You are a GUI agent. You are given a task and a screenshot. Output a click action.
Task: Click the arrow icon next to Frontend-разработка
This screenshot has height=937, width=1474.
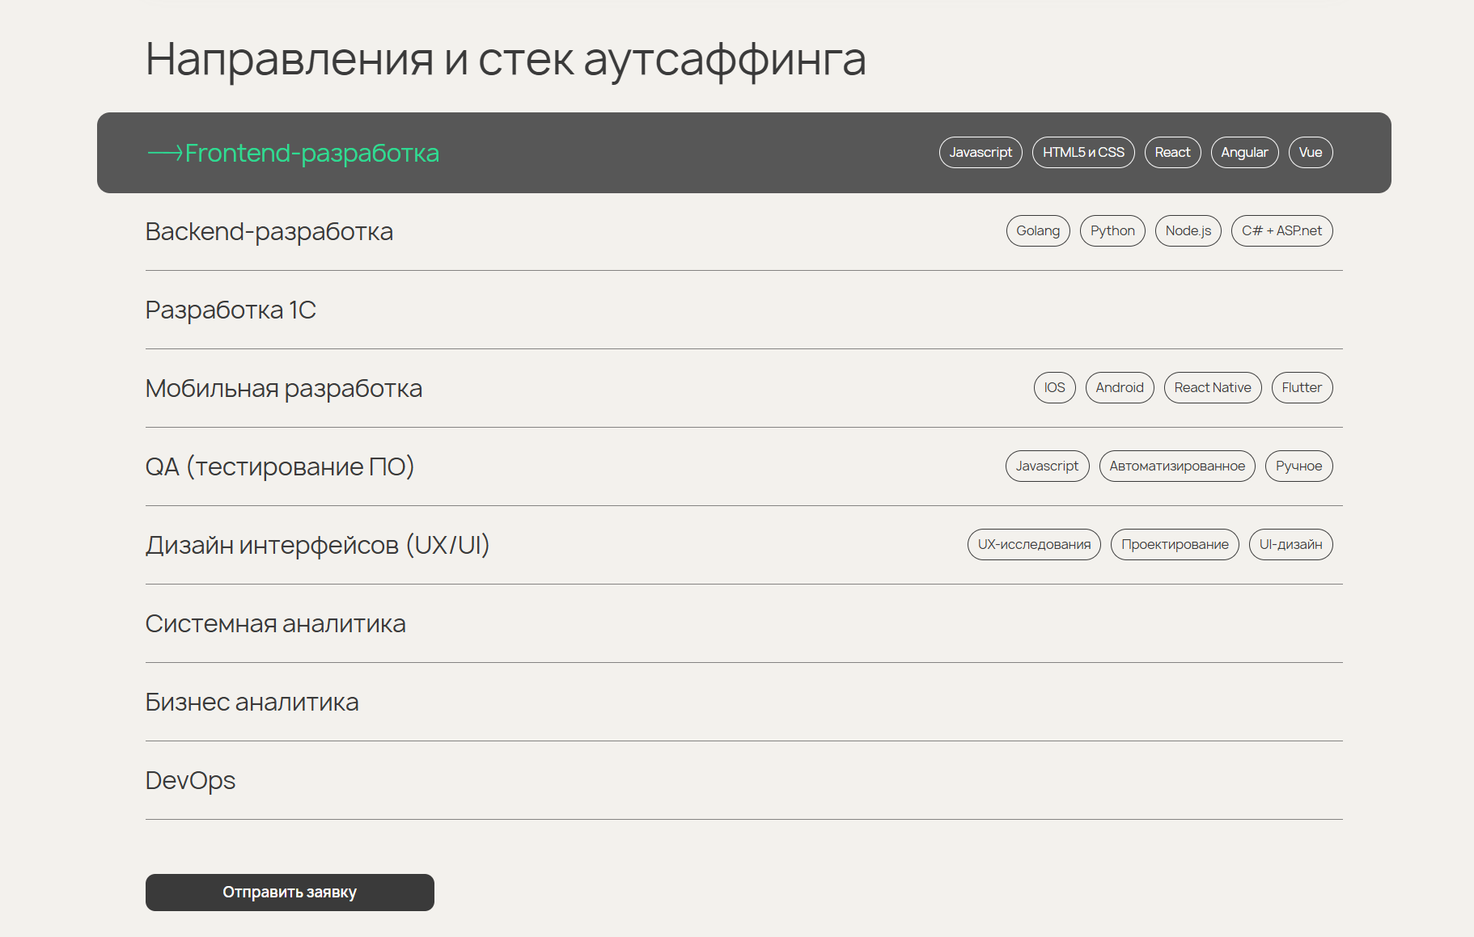[x=165, y=152]
